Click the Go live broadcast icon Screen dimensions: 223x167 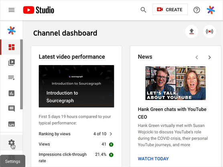209,31
